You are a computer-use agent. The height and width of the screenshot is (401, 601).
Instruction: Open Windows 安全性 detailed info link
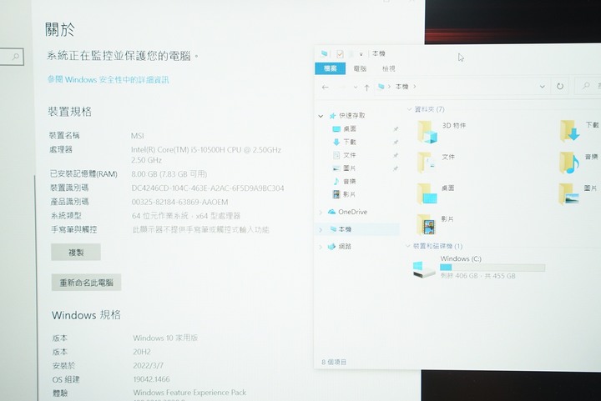click(x=108, y=79)
